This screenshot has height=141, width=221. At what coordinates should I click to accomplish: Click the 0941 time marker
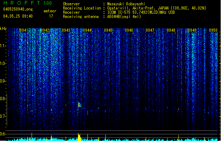click(24, 30)
